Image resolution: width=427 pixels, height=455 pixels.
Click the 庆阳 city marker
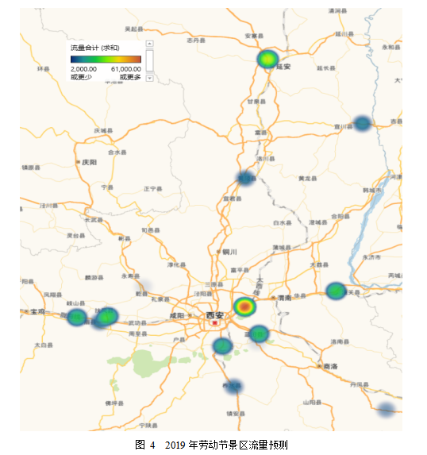coord(78,162)
